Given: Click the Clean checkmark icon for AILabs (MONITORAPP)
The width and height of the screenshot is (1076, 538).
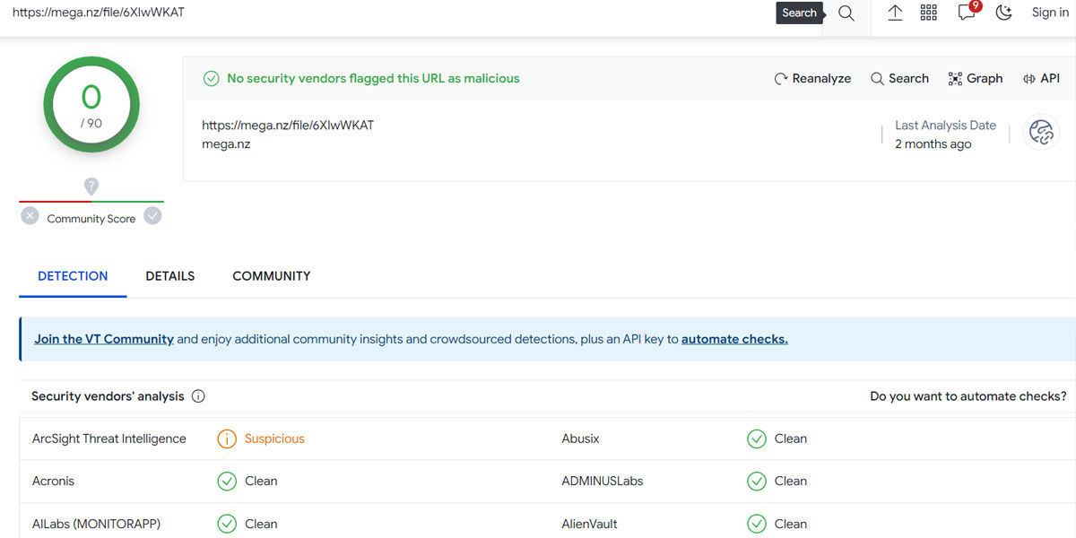Looking at the screenshot, I should point(227,524).
